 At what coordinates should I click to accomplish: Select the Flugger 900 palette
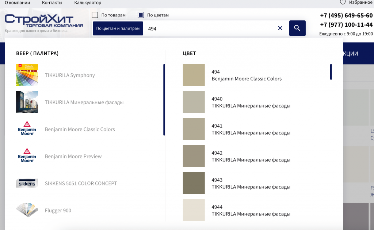(x=58, y=210)
